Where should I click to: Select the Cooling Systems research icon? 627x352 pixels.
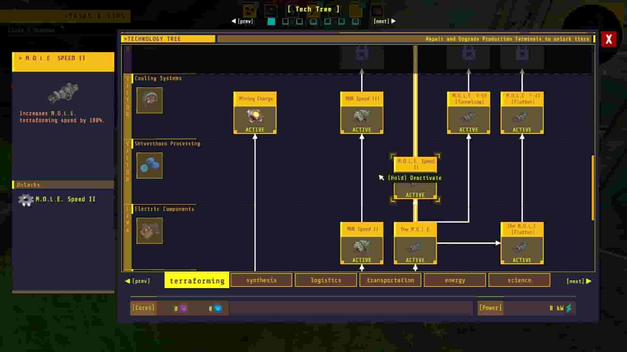pyautogui.click(x=150, y=100)
